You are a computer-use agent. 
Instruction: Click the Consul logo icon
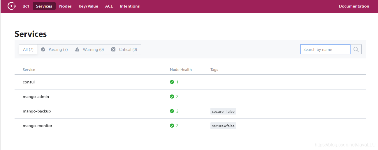coord(11,6)
